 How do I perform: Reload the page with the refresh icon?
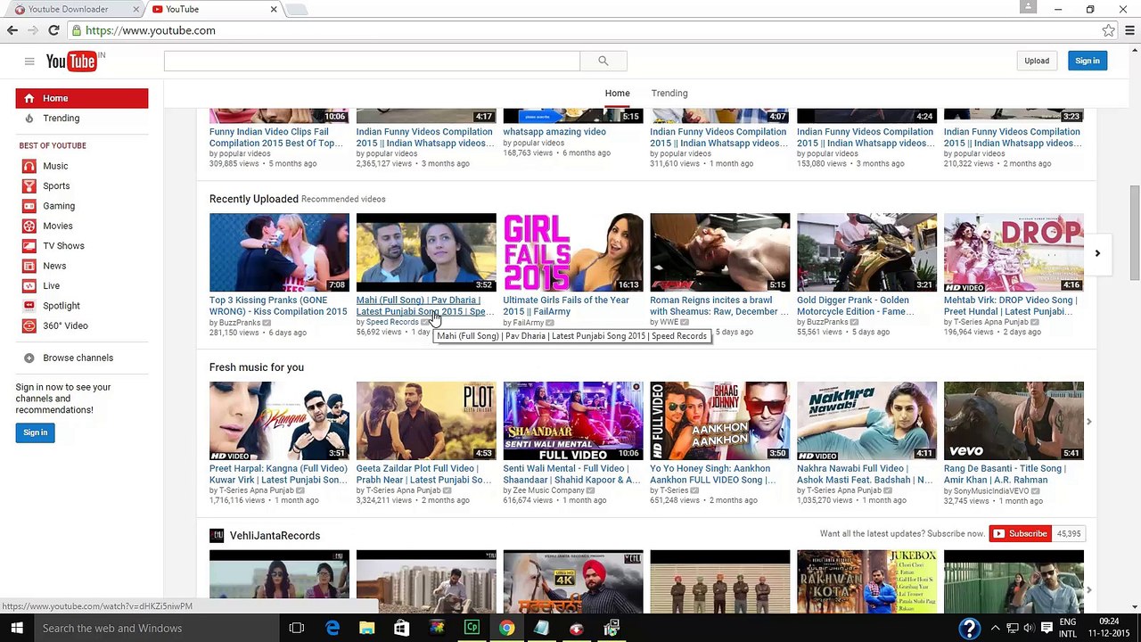53,30
